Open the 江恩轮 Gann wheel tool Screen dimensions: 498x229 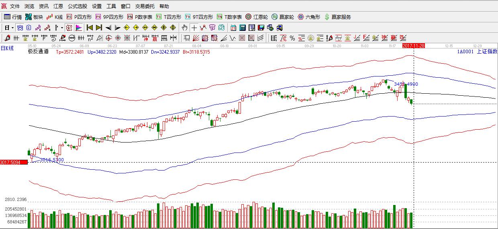coord(256,17)
